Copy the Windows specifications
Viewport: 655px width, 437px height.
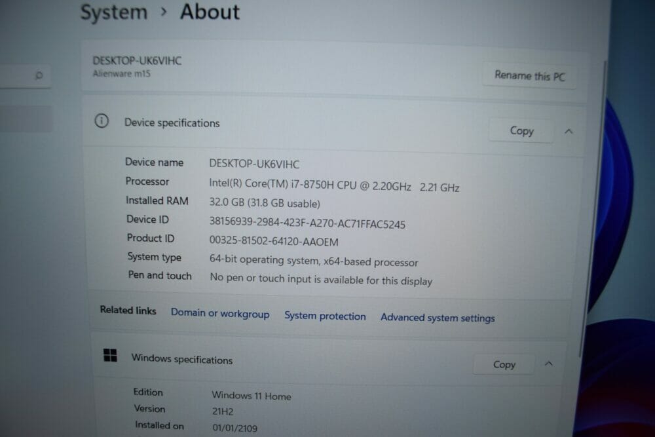pos(504,364)
